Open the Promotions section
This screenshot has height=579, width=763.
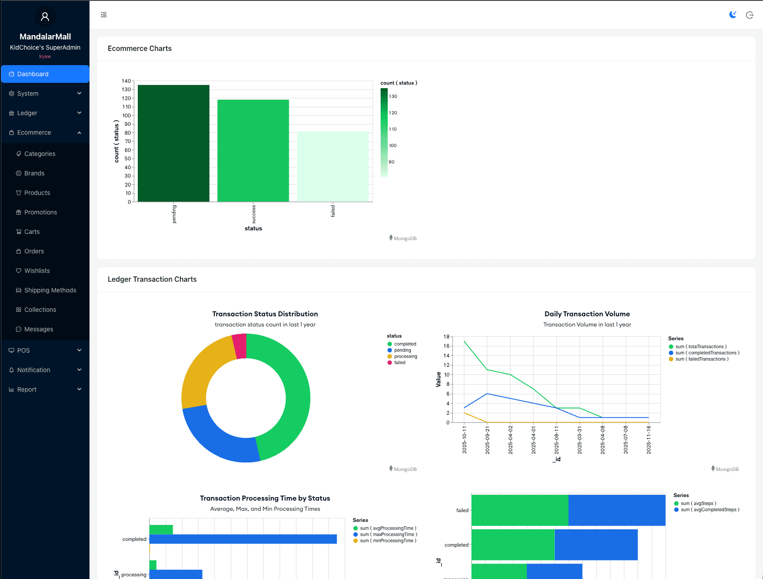pos(40,212)
